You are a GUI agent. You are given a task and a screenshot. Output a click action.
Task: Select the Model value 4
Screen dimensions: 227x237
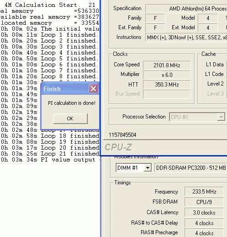pos(208,18)
